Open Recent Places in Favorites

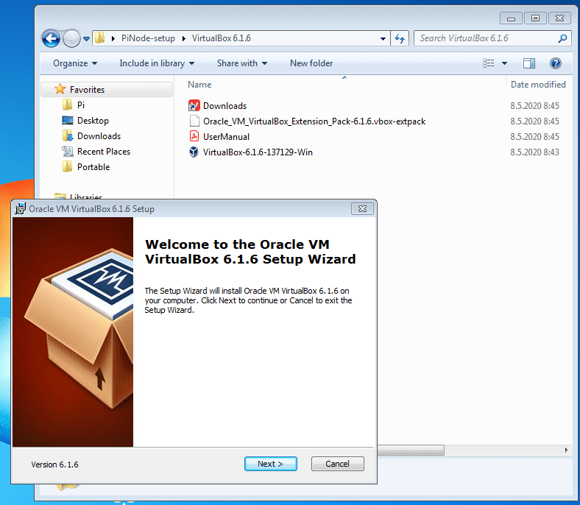click(x=104, y=152)
